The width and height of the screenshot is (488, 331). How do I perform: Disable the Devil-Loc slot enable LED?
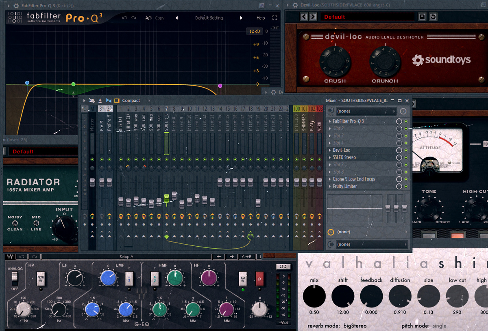click(x=406, y=150)
